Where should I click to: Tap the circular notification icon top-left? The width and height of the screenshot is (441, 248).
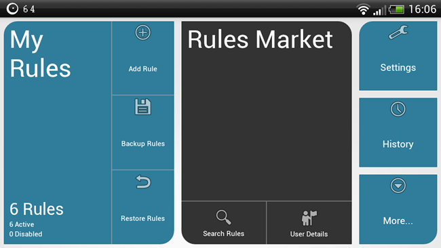tap(12, 9)
